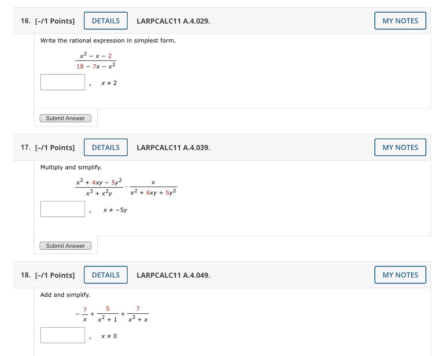Screen dimensions: 438x356
Task: Open exercise LARPCALC11 A.4.049
Action: pos(173,275)
